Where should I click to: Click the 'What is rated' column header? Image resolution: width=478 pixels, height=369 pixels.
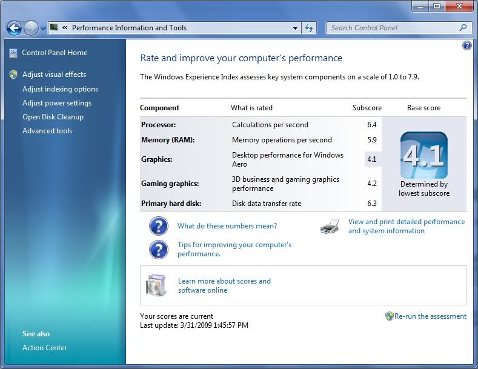coord(251,108)
